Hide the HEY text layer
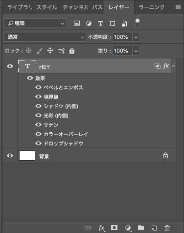The width and height of the screenshot is (184, 233). click(10, 66)
